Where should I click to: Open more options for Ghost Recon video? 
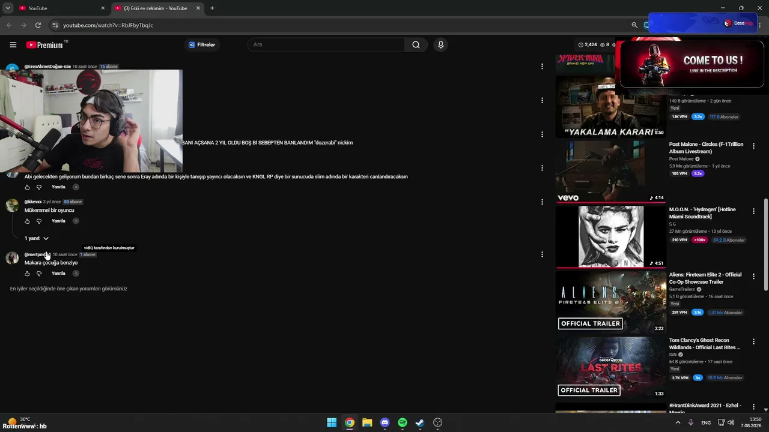click(x=753, y=341)
